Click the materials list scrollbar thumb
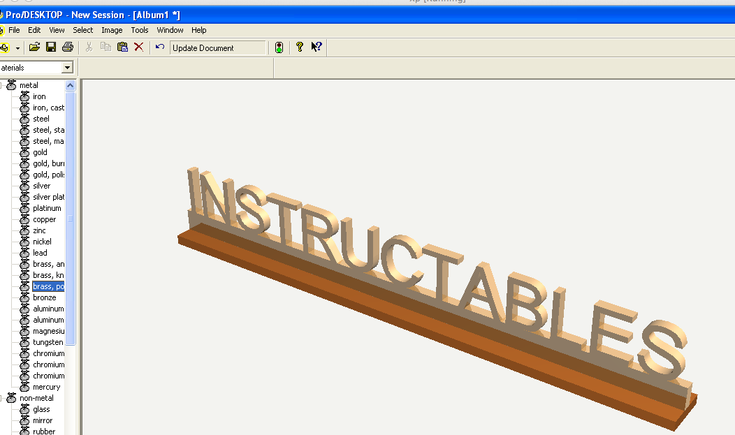Viewport: 735px width, 435px height. (71, 219)
